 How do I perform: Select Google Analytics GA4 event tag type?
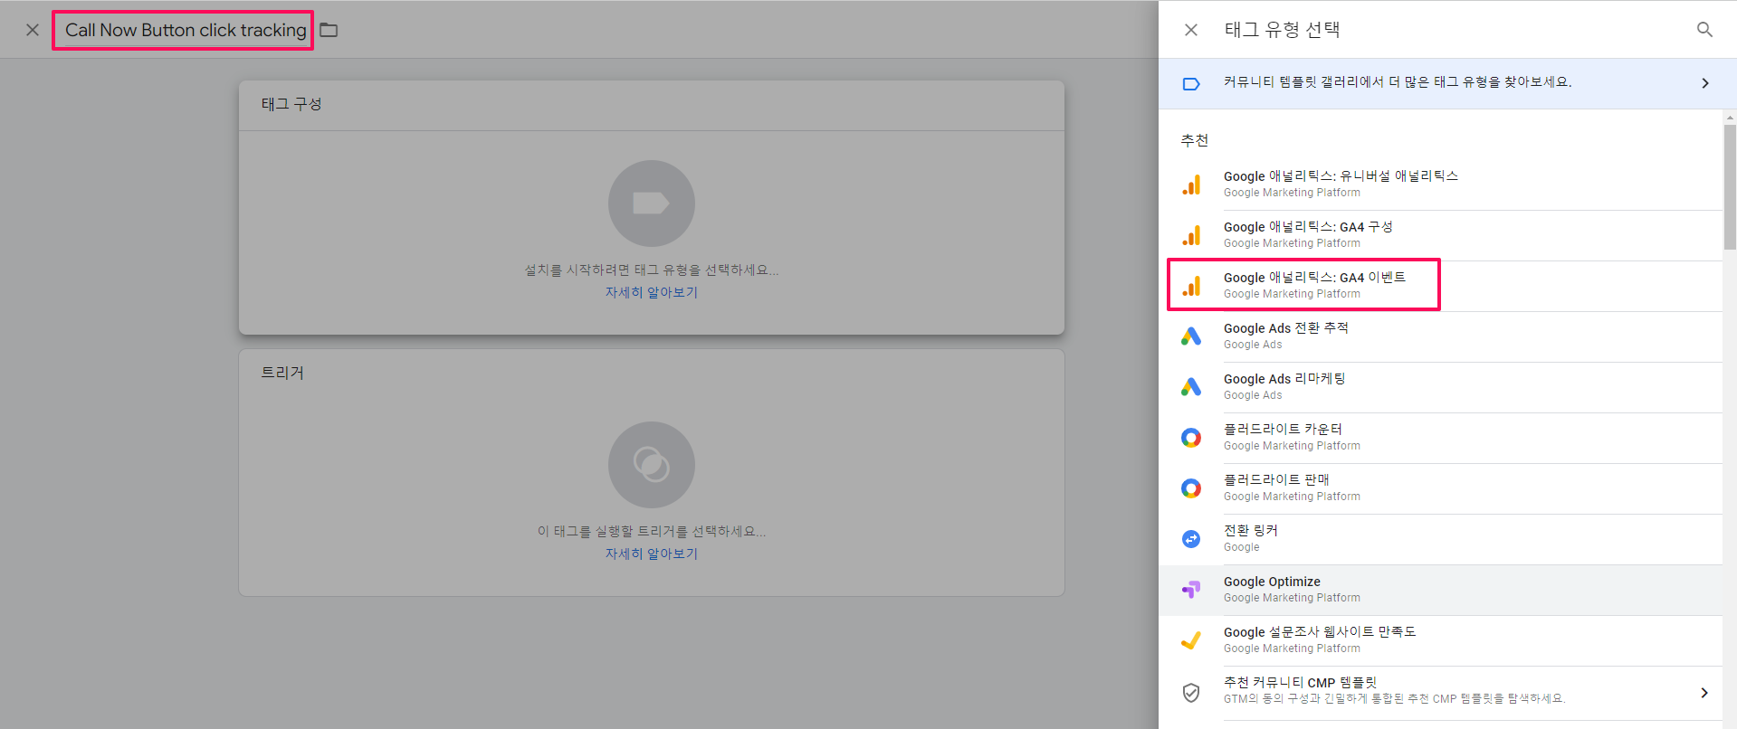coord(1441,286)
